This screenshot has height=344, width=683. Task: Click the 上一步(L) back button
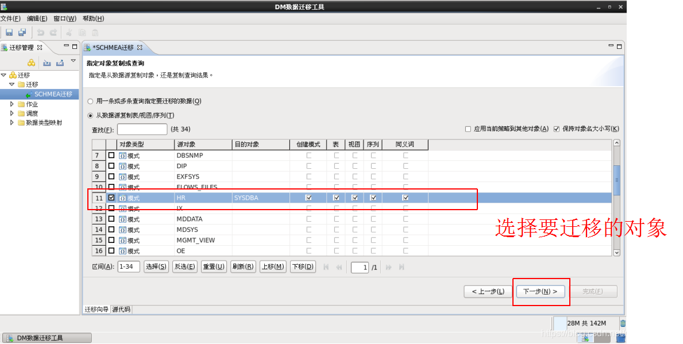pos(488,291)
